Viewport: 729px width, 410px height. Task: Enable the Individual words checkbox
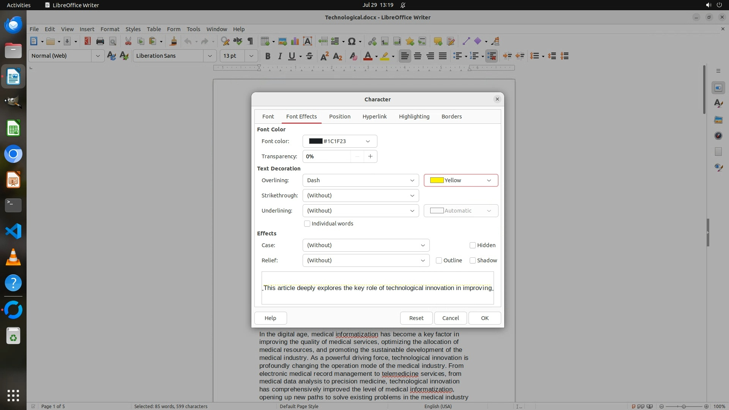tap(307, 224)
